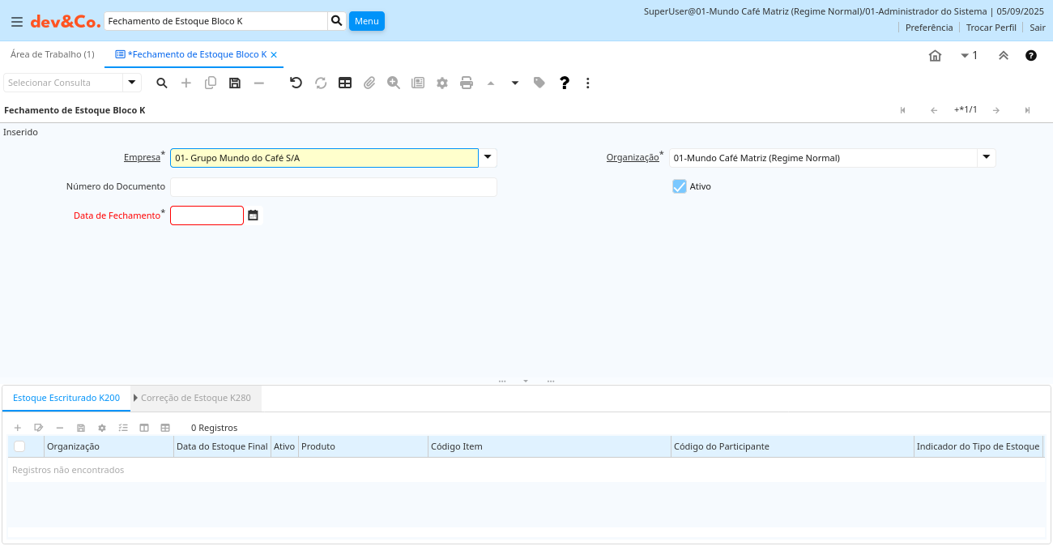Click the Undo changes icon
The height and width of the screenshot is (546, 1053).
tap(296, 83)
